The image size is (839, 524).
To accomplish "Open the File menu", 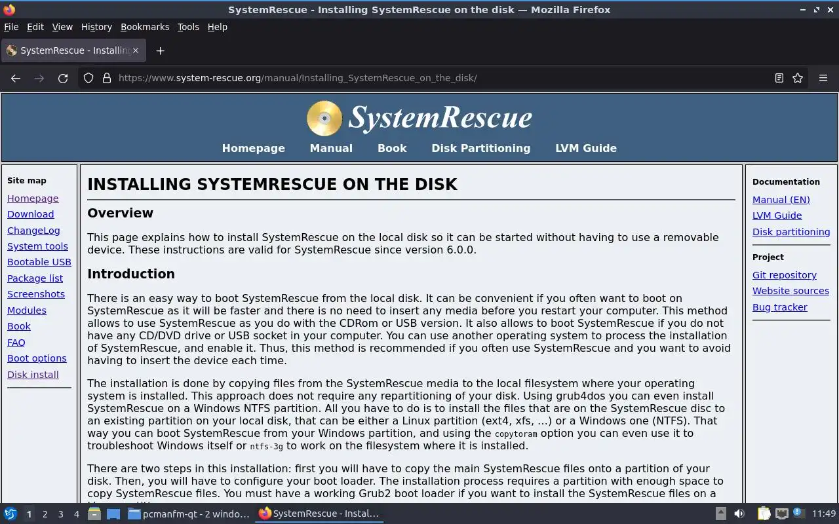I will [11, 27].
